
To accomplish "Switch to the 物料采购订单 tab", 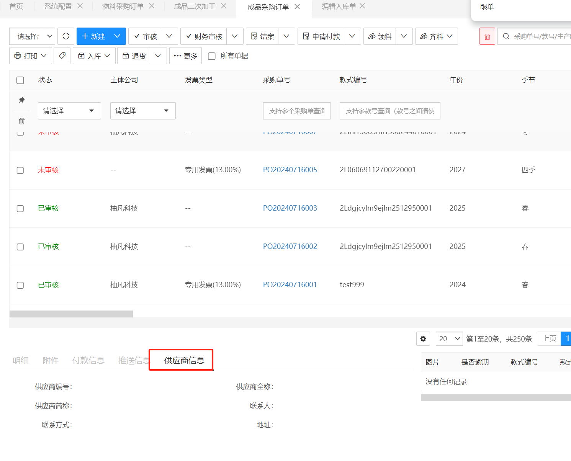I will click(123, 7).
